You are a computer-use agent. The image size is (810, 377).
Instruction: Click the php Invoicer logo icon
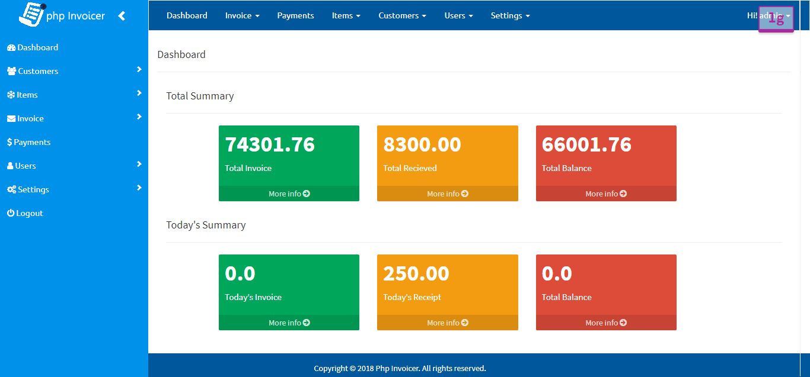coord(32,14)
